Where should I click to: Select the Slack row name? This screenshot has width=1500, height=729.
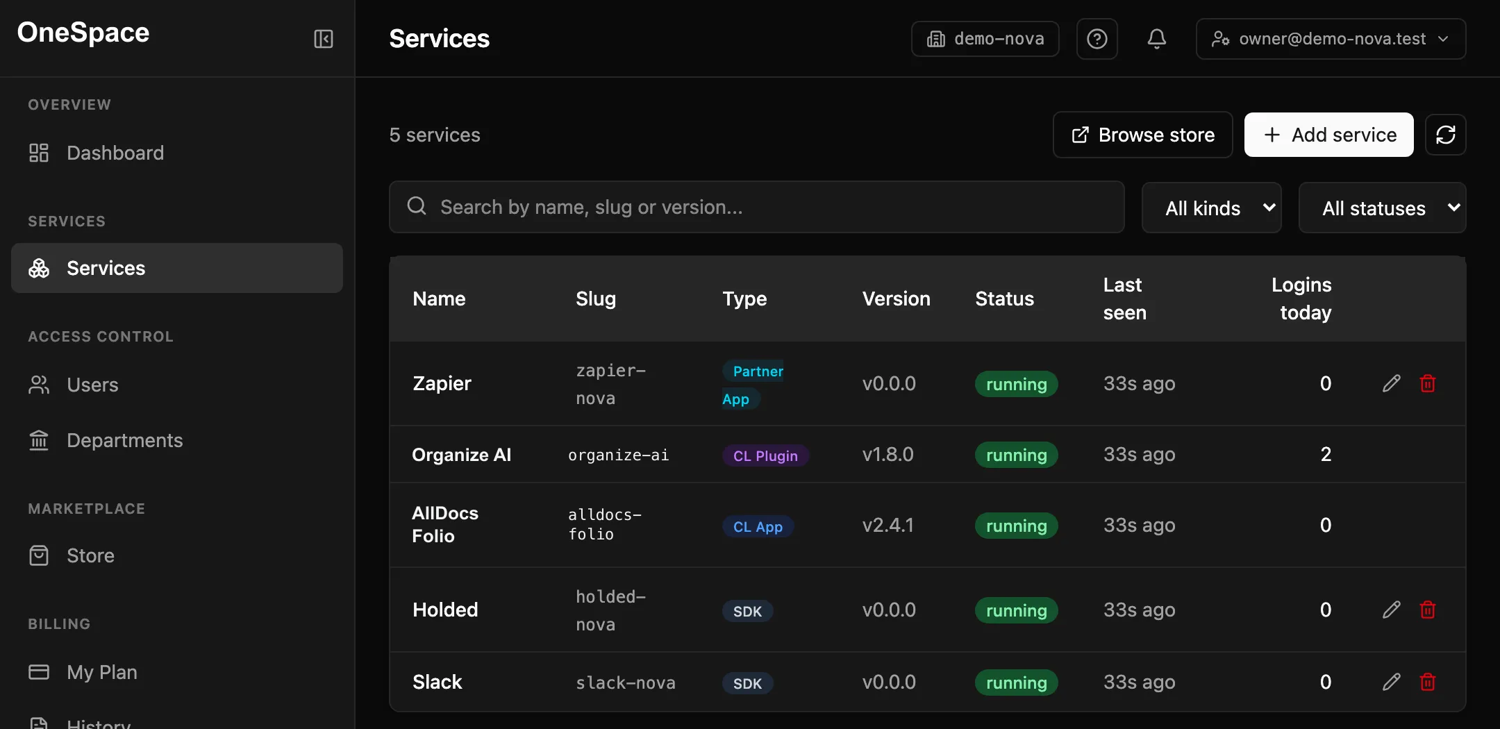click(437, 682)
